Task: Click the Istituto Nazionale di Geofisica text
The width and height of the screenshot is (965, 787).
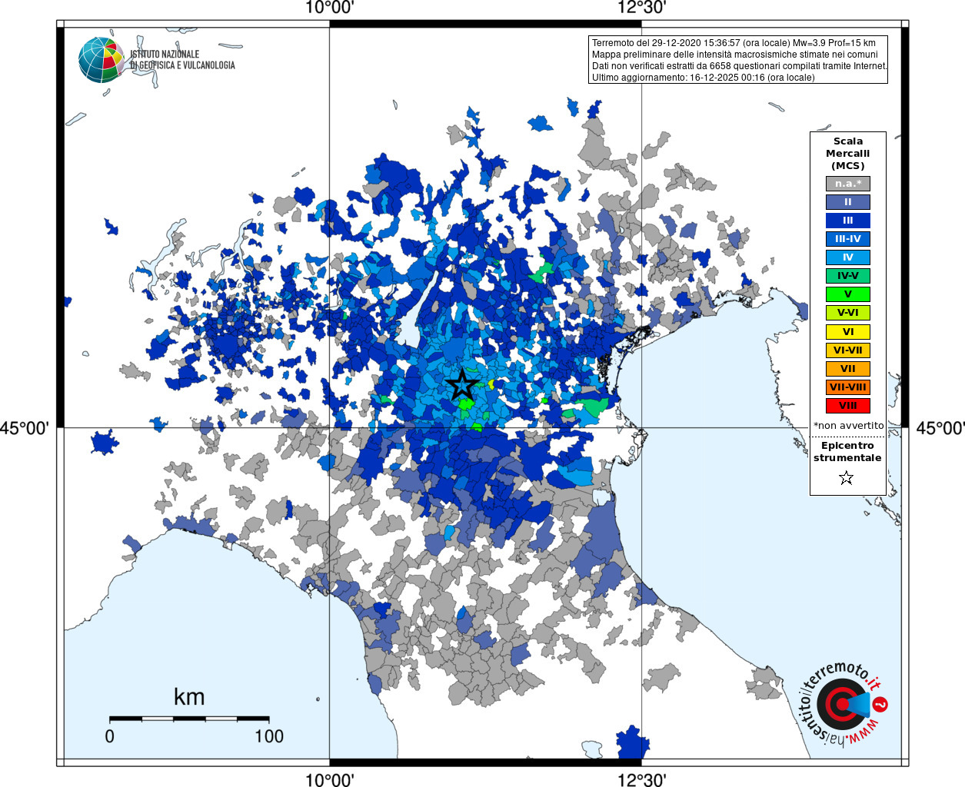Action: click(182, 60)
